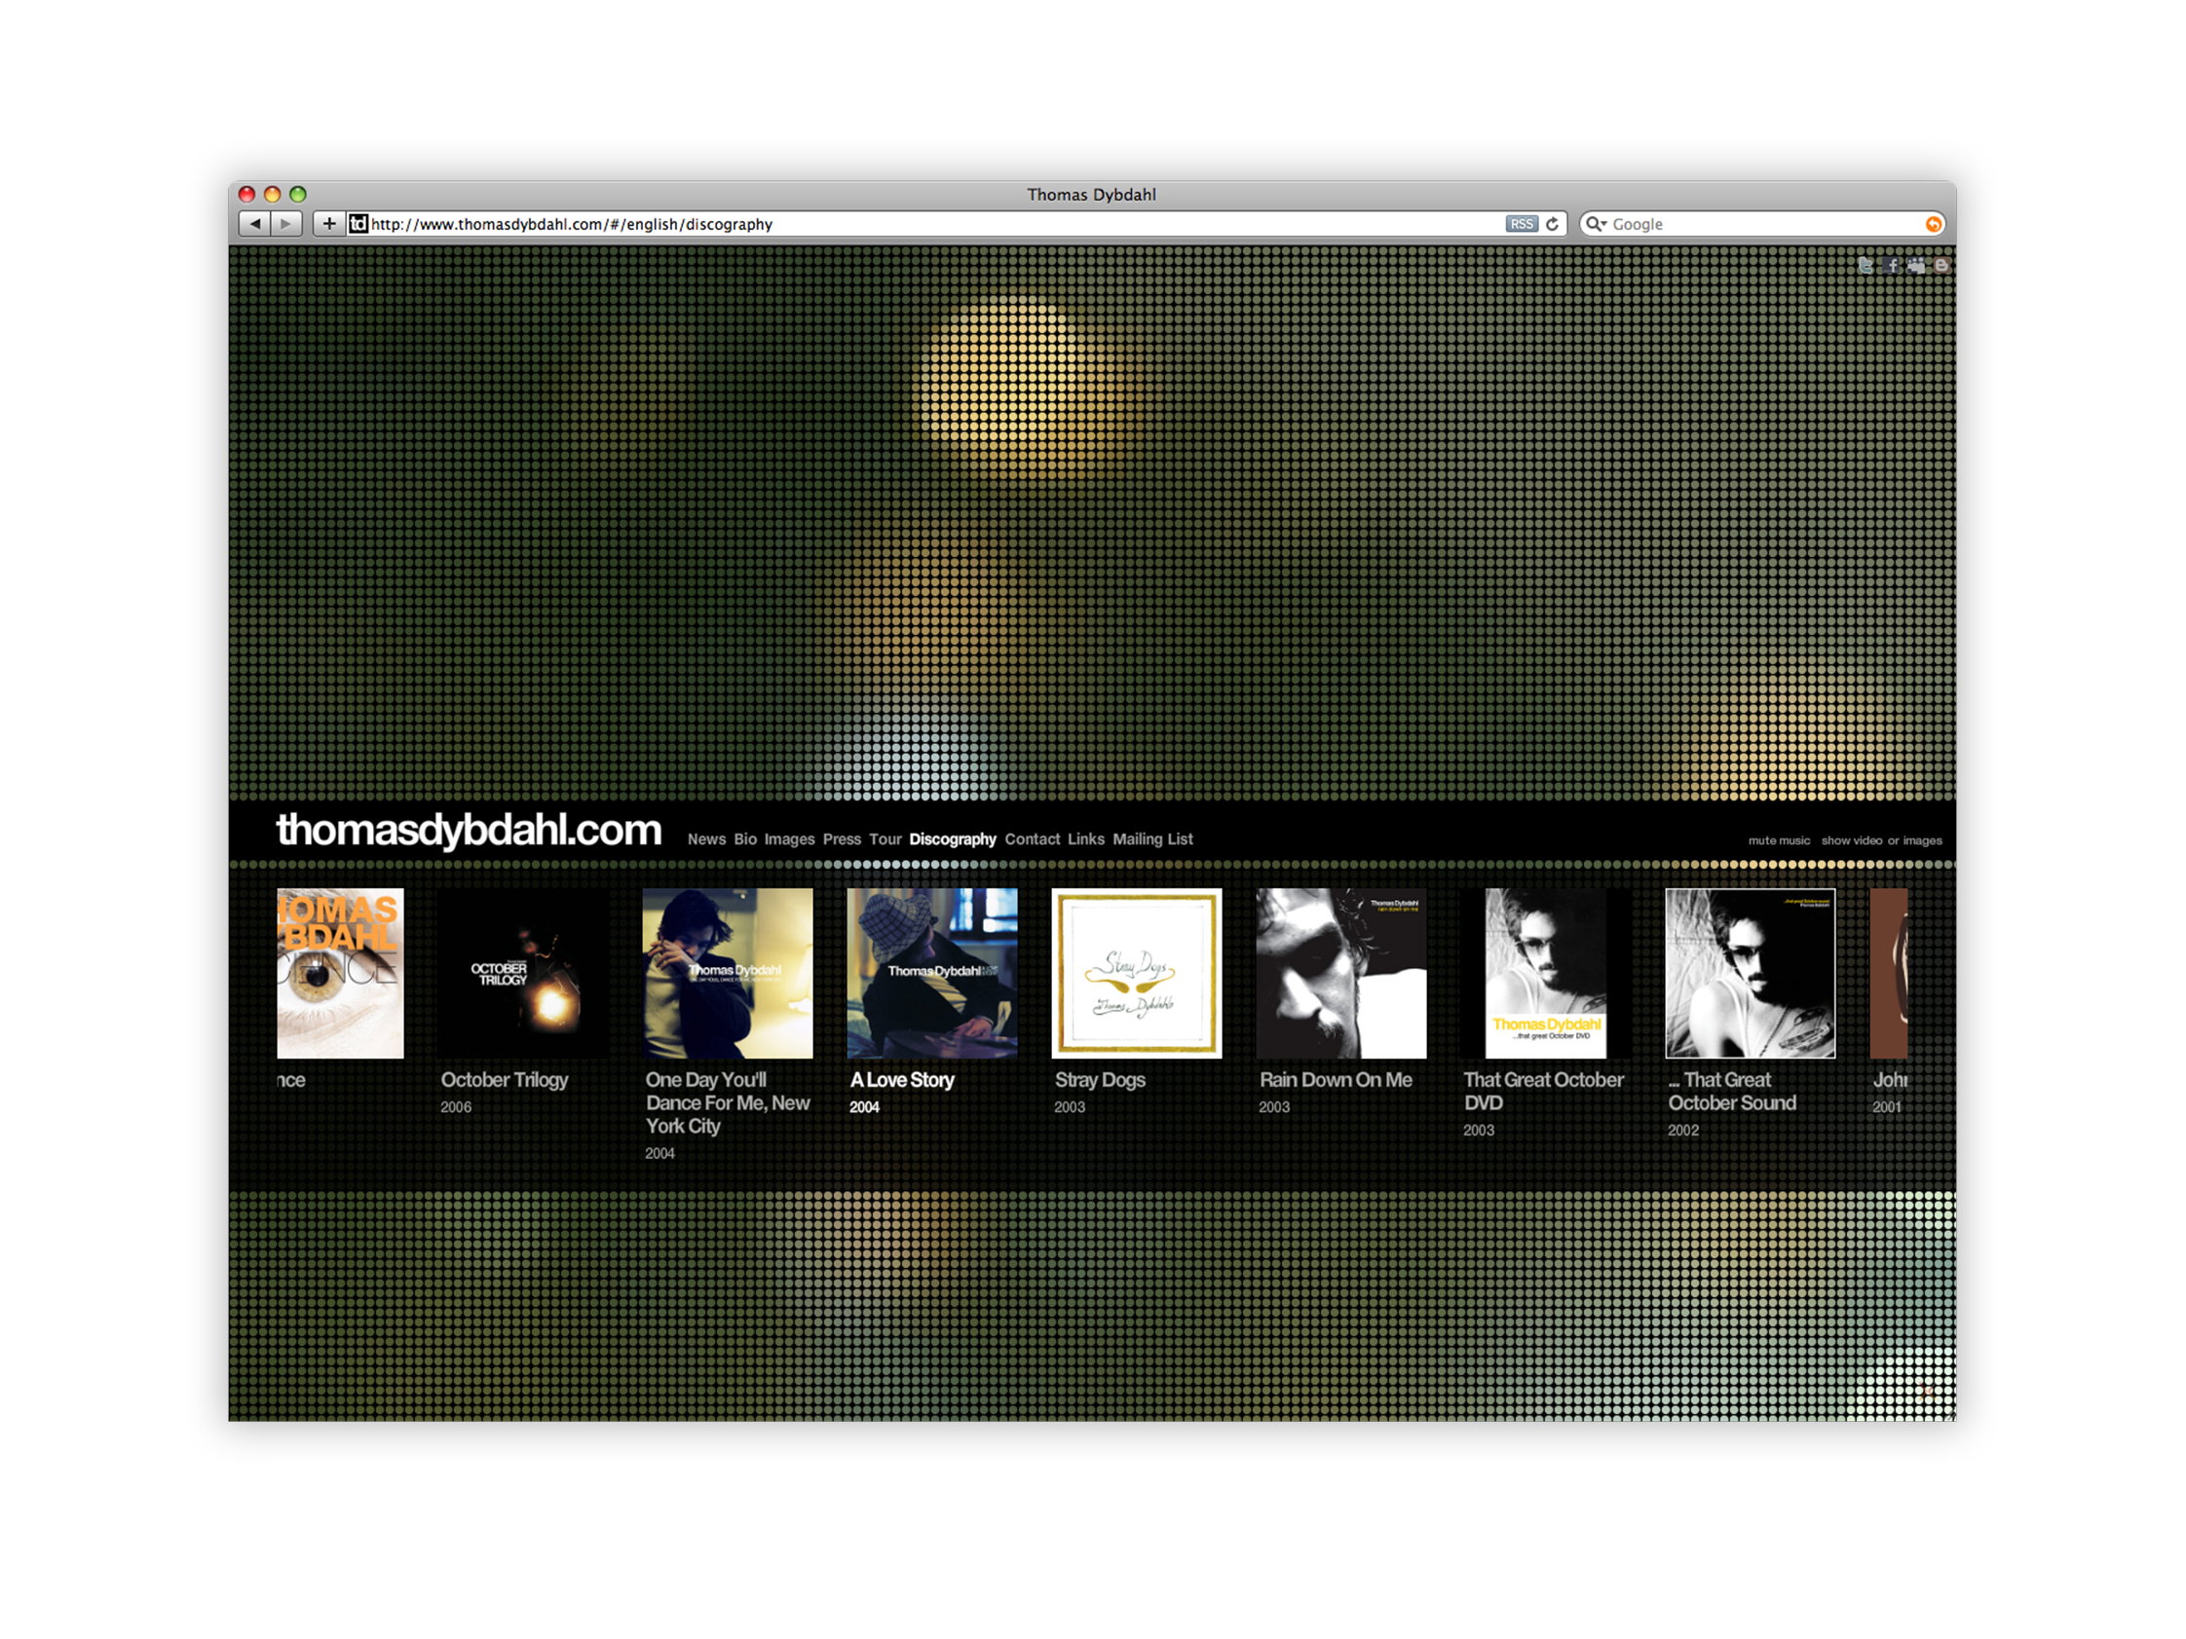Click the 2004 year under One Day You'll Dance
Screen dimensions: 2186x1639
[x=660, y=1154]
